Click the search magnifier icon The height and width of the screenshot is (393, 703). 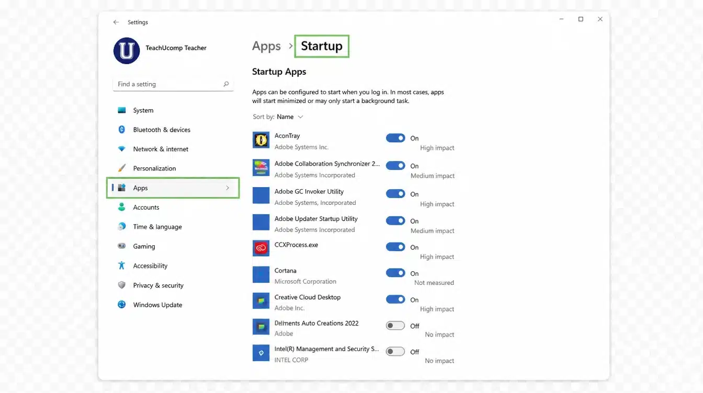pyautogui.click(x=226, y=84)
